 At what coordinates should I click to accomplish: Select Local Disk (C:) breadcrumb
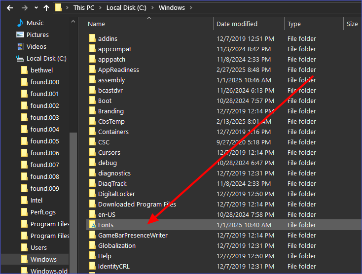(x=126, y=8)
